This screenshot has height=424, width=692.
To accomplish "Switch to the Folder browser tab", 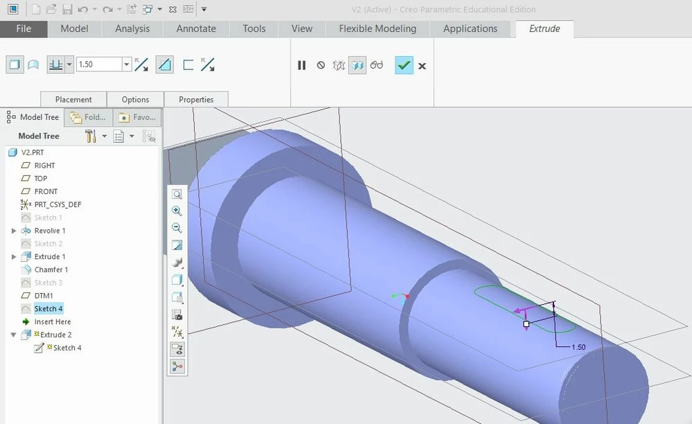I will pyautogui.click(x=88, y=117).
